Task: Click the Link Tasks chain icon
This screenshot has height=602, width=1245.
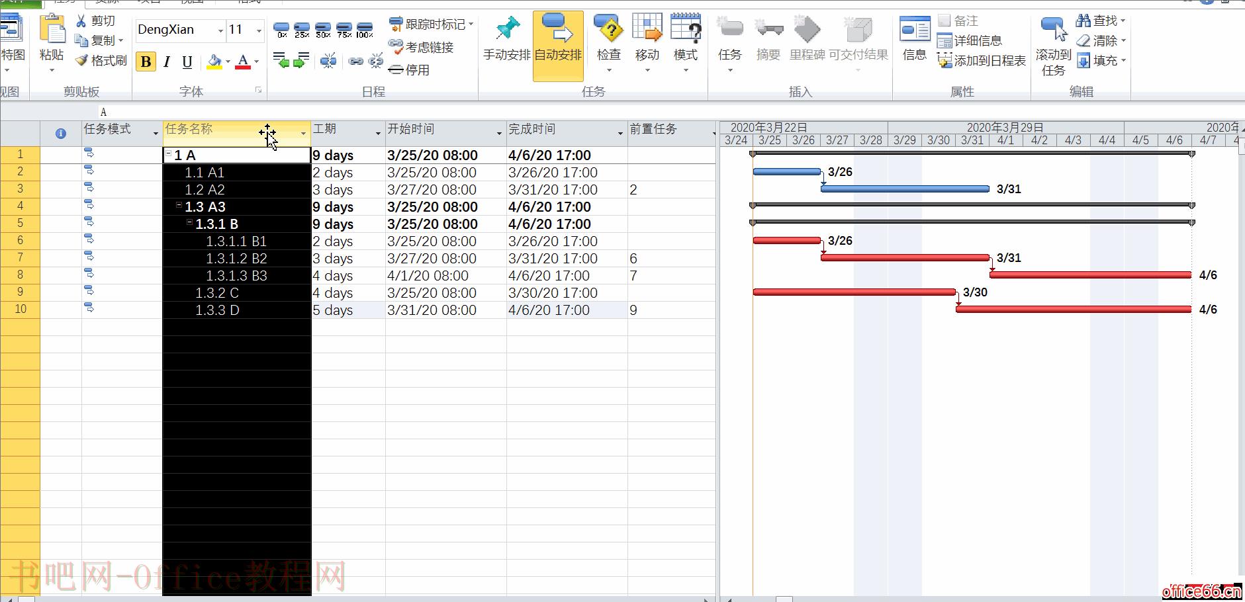Action: pos(356,62)
